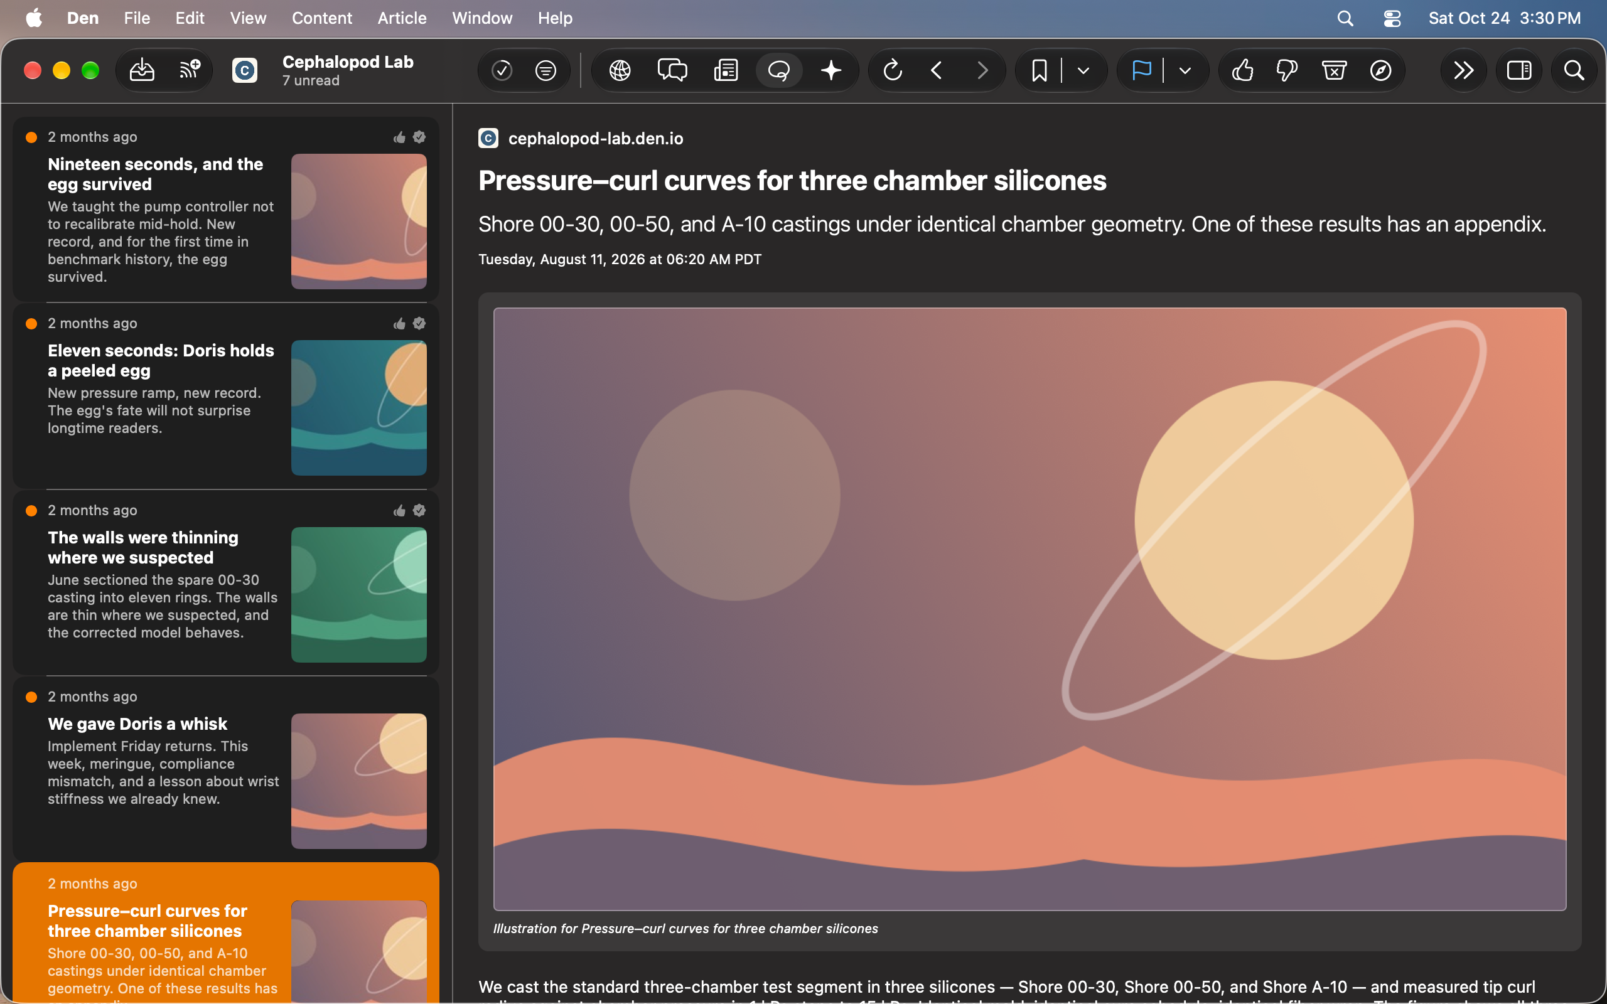
Task: Open the cephalopod-lab.den.io source link
Action: [596, 138]
